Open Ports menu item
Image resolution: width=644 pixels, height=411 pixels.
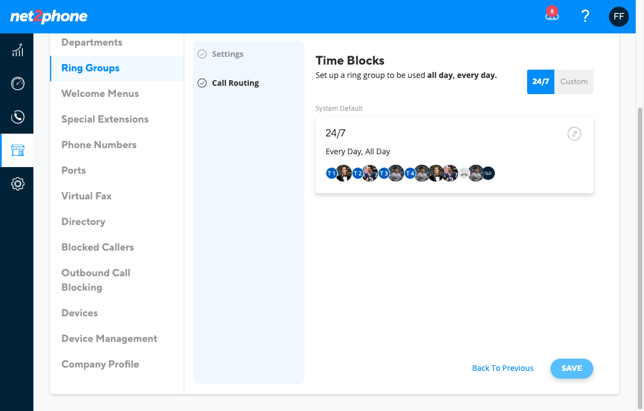[x=74, y=170]
